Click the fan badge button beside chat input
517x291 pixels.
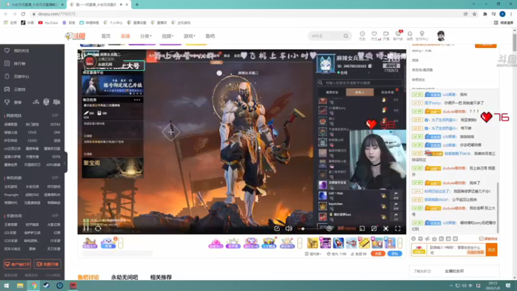click(x=419, y=250)
